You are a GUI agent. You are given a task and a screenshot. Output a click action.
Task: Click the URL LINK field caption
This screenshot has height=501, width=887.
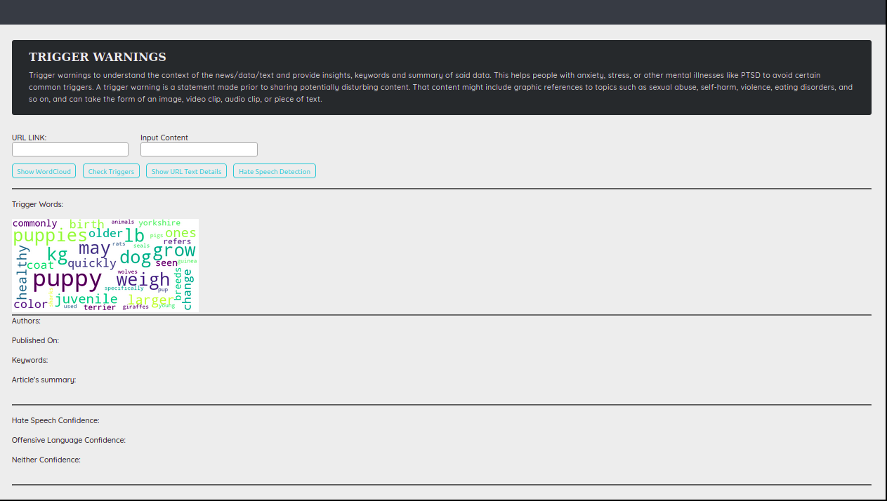click(29, 138)
